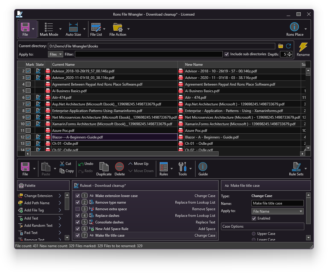Expand the Rule Sets dropdown arrow
This screenshot has height=273, width=328.
[306, 168]
